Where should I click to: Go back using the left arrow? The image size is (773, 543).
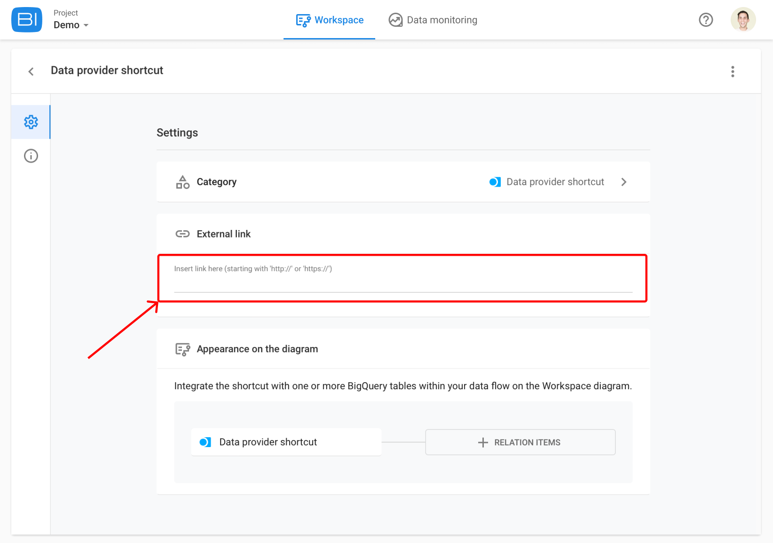pyautogui.click(x=31, y=71)
